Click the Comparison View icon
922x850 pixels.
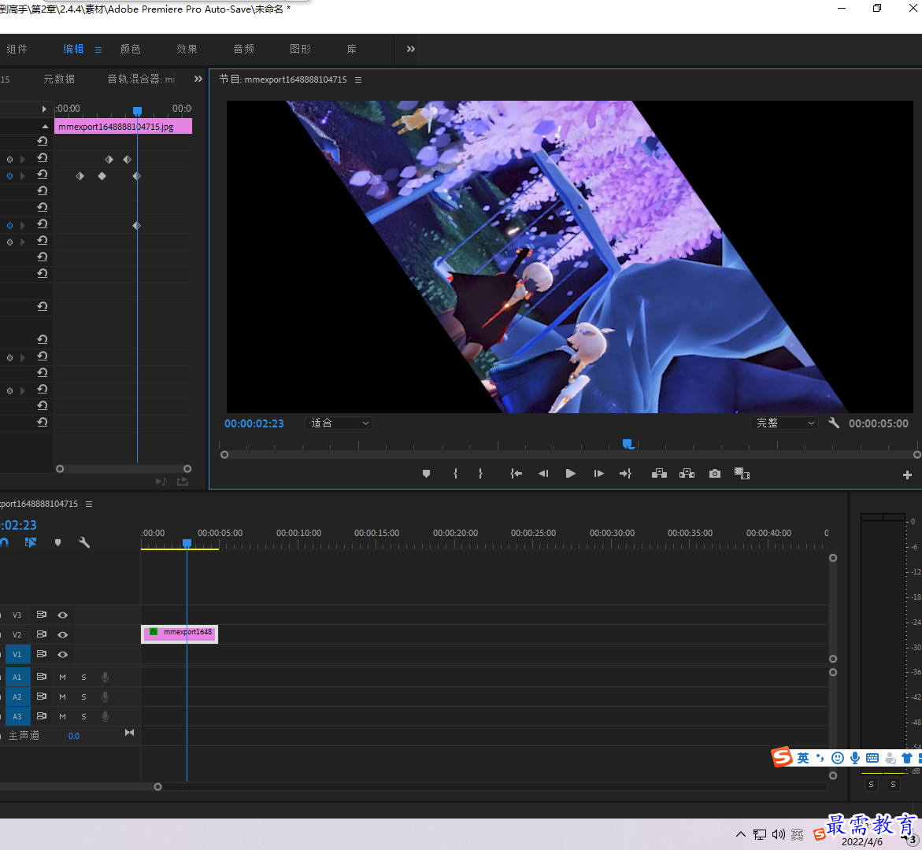(742, 474)
